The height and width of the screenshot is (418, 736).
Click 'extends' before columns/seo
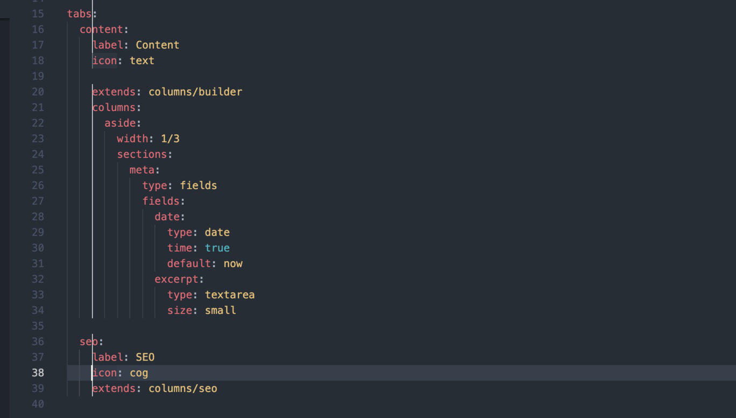pyautogui.click(x=114, y=388)
